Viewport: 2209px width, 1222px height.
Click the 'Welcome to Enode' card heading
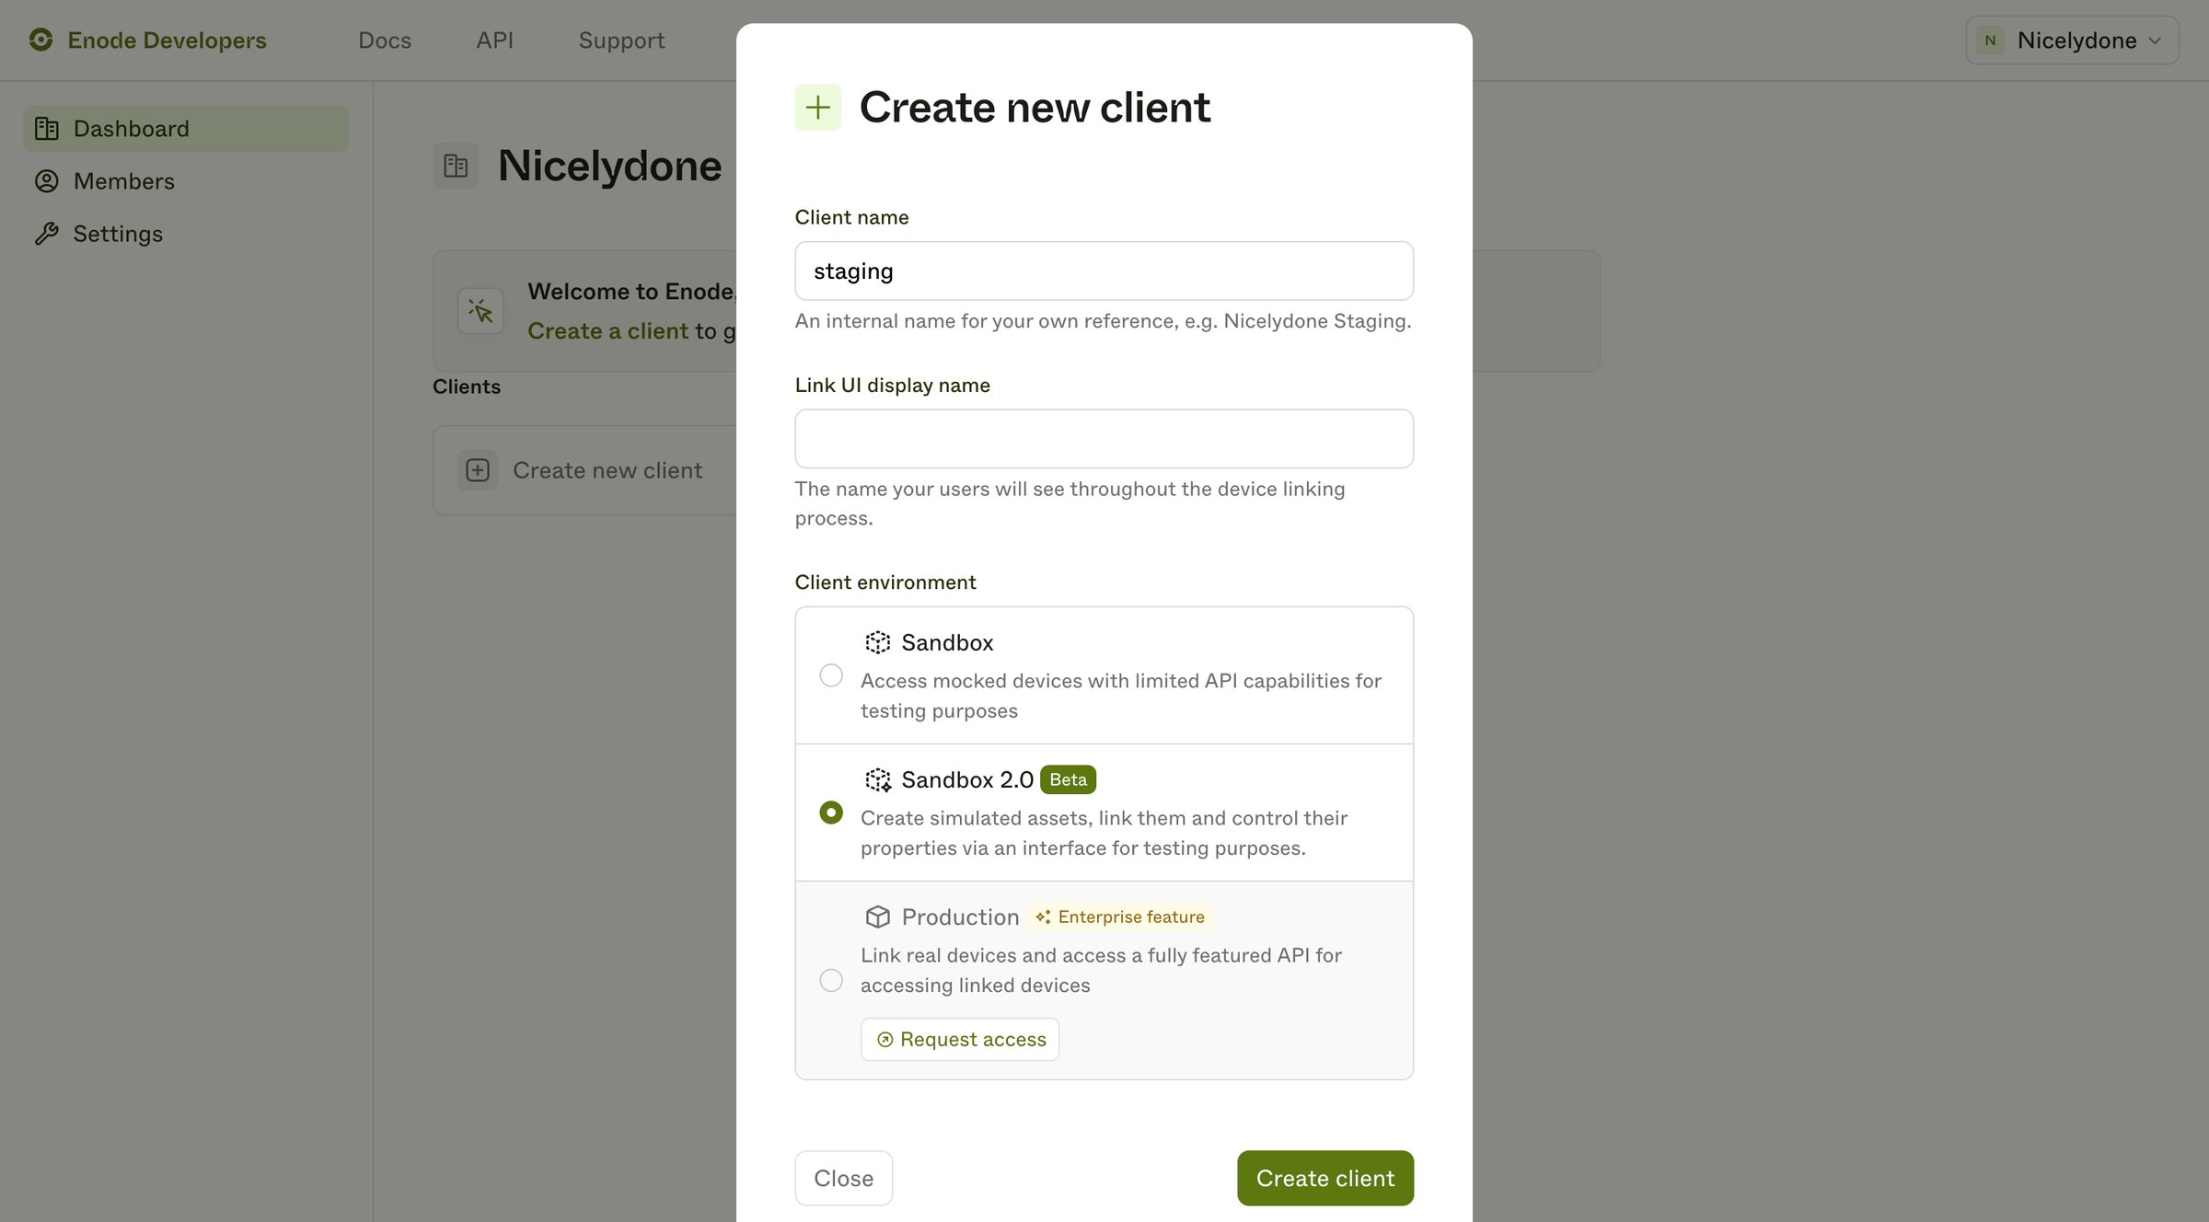coord(631,291)
